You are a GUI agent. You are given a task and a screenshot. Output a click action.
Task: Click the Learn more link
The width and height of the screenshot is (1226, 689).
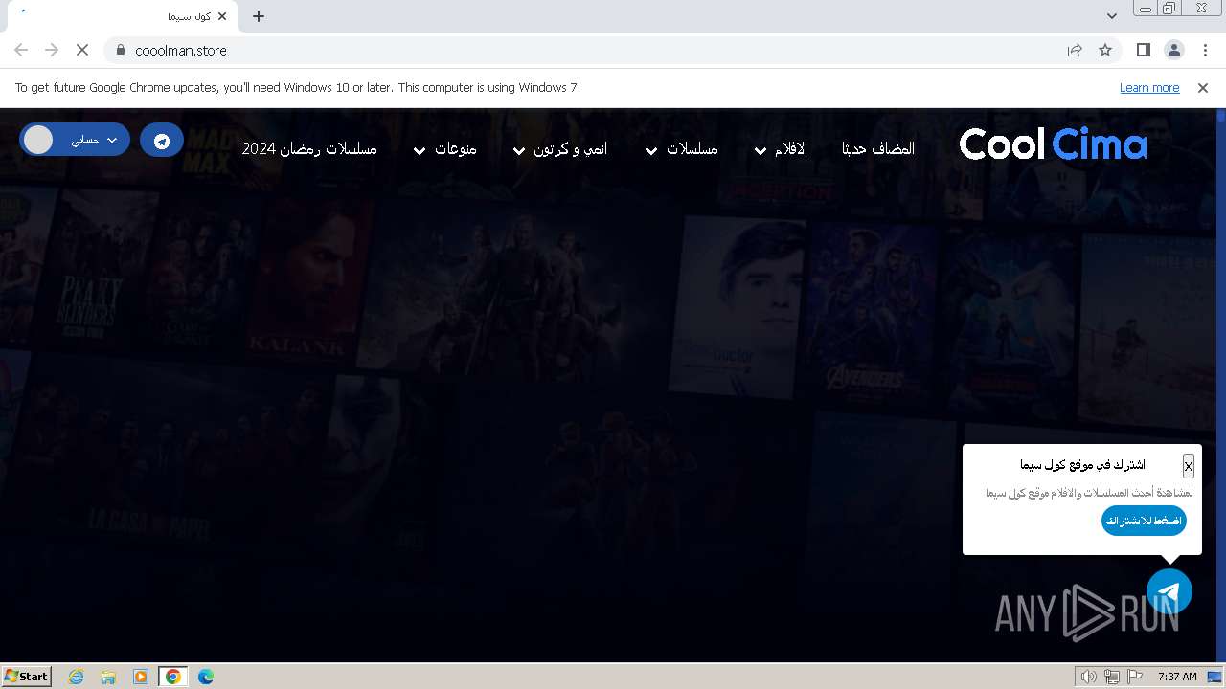pyautogui.click(x=1149, y=87)
